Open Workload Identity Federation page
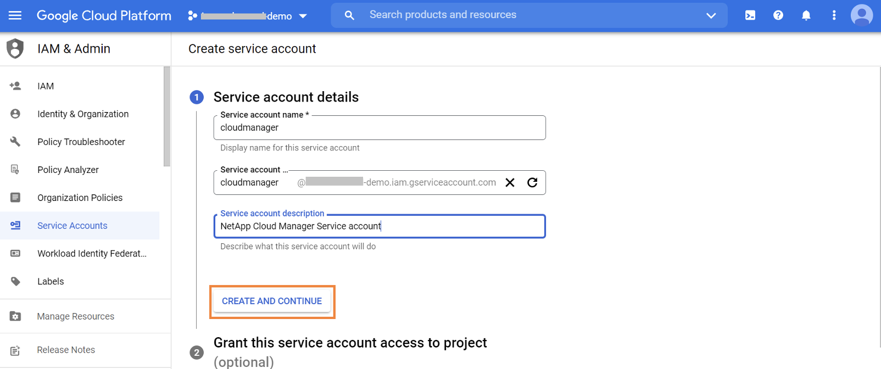Screen dimensions: 881x369 click(x=92, y=254)
